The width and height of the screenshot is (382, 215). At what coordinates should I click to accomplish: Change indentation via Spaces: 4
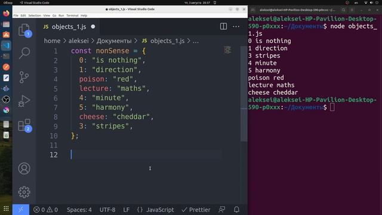tap(79, 210)
